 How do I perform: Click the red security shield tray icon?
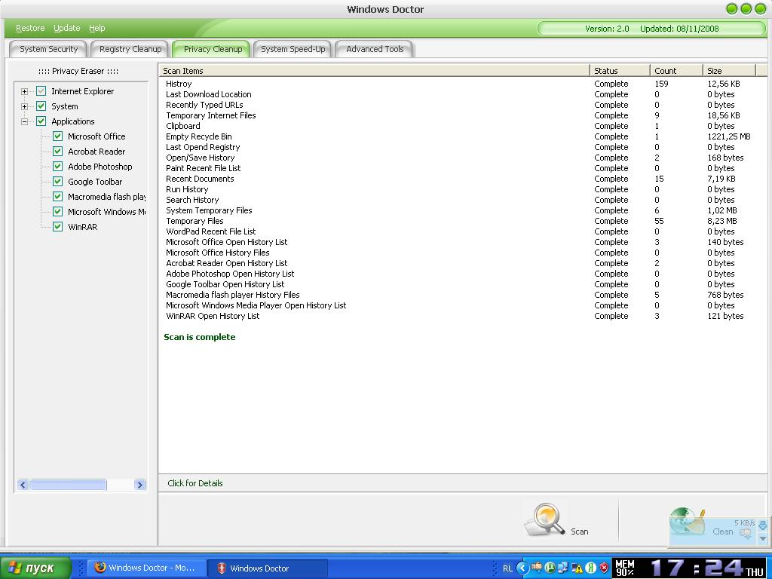(x=604, y=568)
